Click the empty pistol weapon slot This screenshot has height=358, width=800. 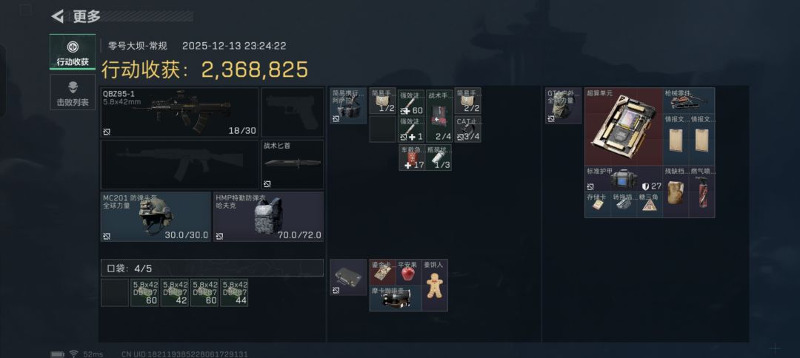(x=293, y=112)
